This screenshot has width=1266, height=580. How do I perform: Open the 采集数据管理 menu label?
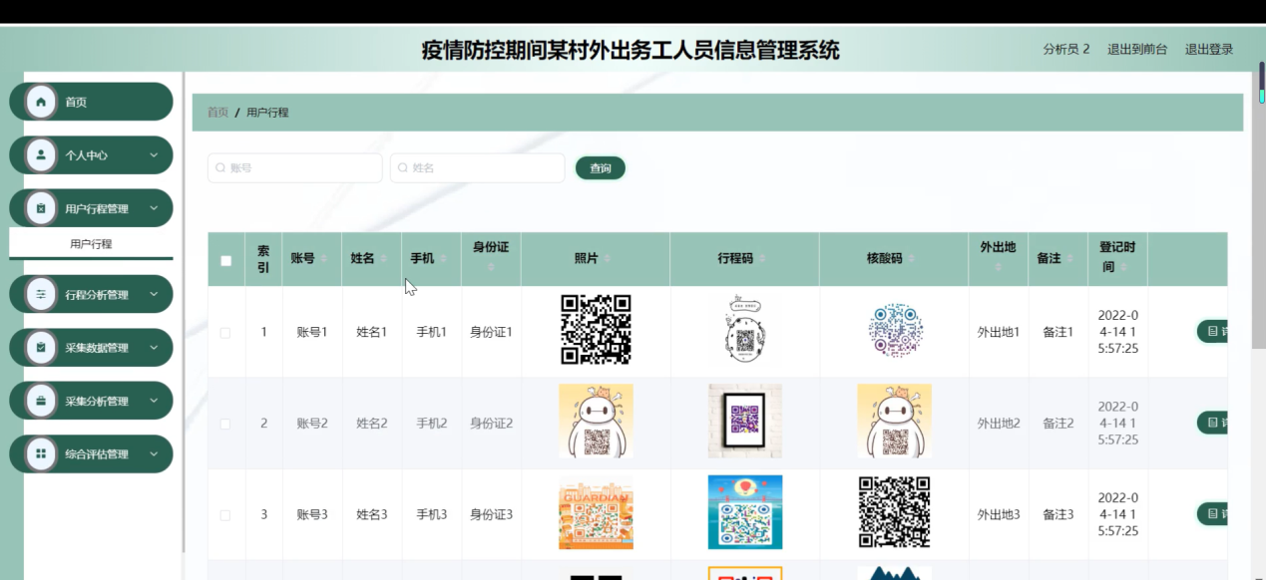coord(97,348)
